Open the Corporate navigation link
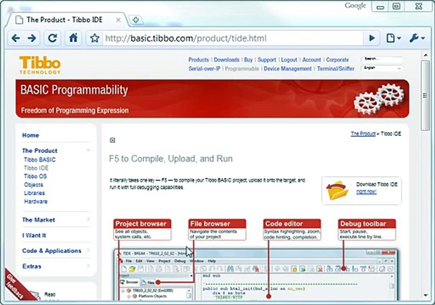The image size is (435, 305). pyautogui.click(x=337, y=60)
